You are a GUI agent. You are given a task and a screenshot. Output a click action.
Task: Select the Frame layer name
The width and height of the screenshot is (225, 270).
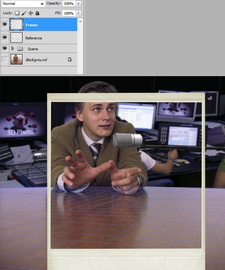[x=31, y=25]
